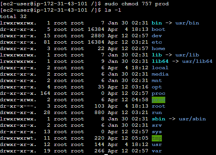This screenshot has height=155, width=216.
Task: Click the link count '81' in the etc row
Action: 47,42
